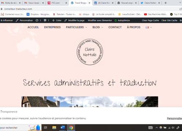Open the LinkedIn Claire Nottale tab
The image size is (182, 131).
click(104, 3)
